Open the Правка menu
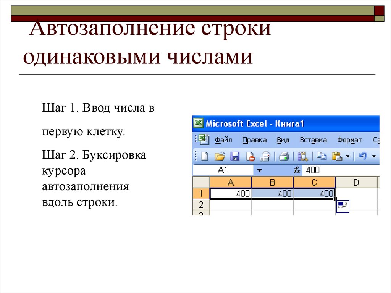The image size is (391, 293). tap(254, 140)
